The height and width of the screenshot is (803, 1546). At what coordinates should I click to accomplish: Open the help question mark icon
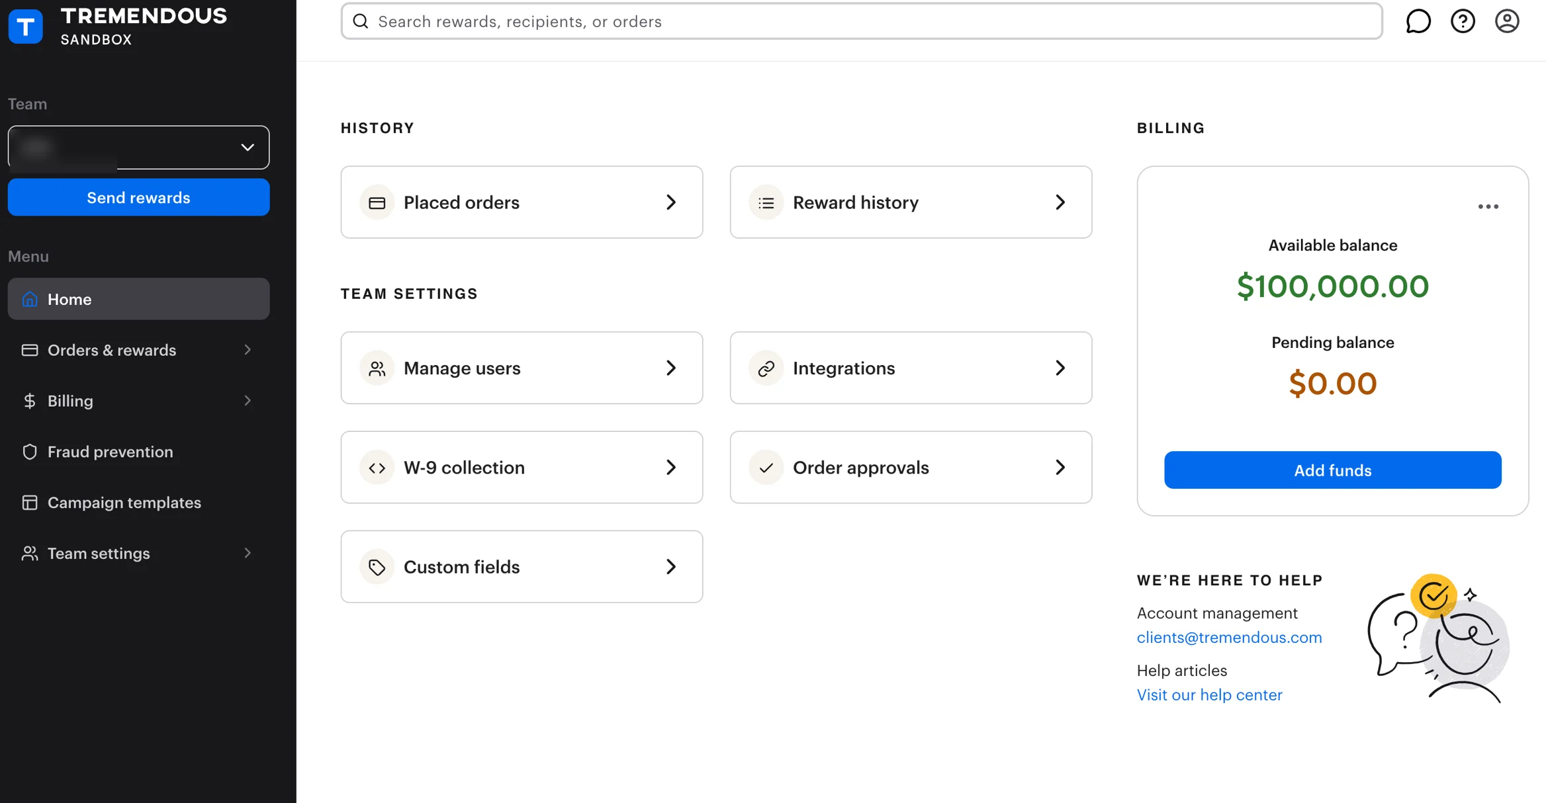1463,21
